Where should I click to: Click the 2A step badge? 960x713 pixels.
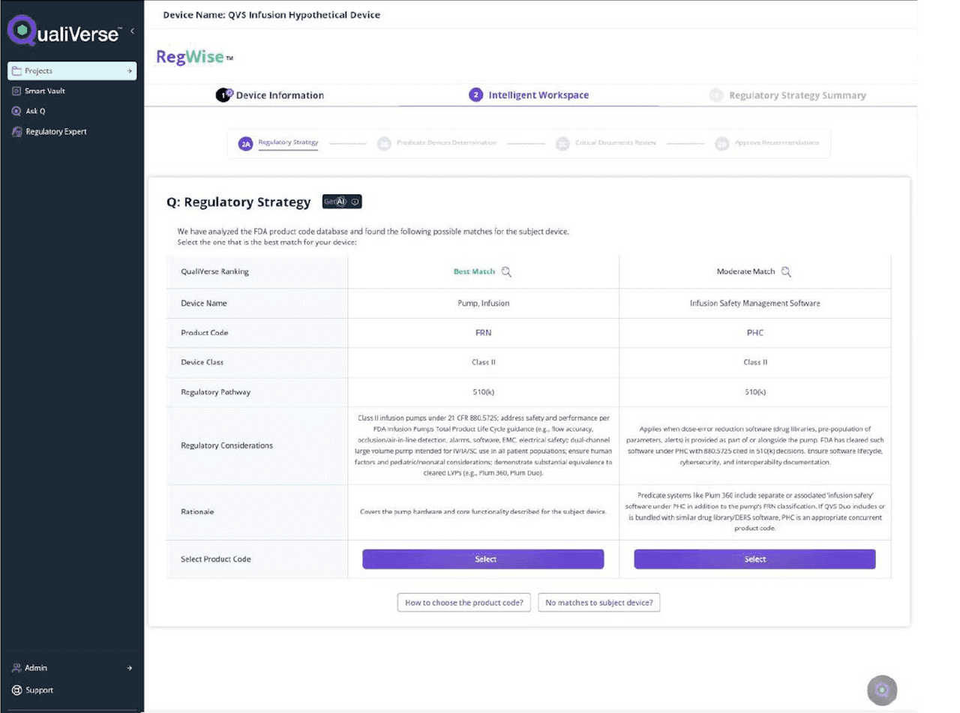[x=245, y=143]
